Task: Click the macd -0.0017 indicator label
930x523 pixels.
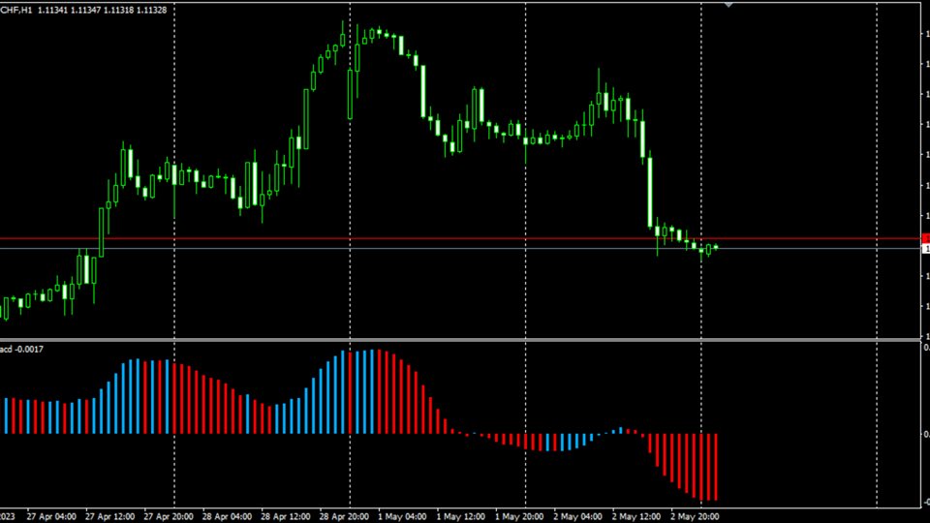Action: point(22,350)
